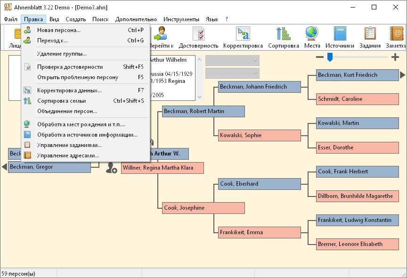Viewport: 407px width, 278px height.
Task: Open the second grey dropdown box
Action: [232, 74]
